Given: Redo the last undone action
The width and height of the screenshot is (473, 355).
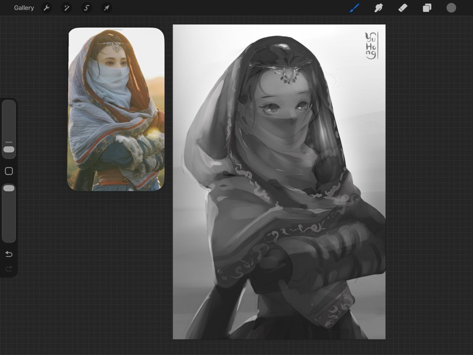Looking at the screenshot, I should coord(9,269).
